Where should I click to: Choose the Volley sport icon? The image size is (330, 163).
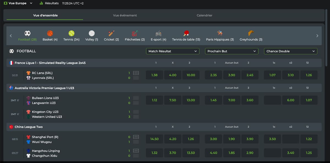tap(92, 33)
